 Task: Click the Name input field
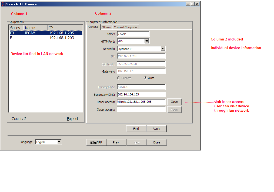click(x=133, y=34)
